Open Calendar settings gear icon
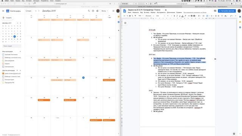The width and height of the screenshot is (242, 136). tap(97, 11)
